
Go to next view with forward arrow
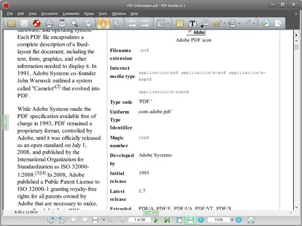pos(85,220)
